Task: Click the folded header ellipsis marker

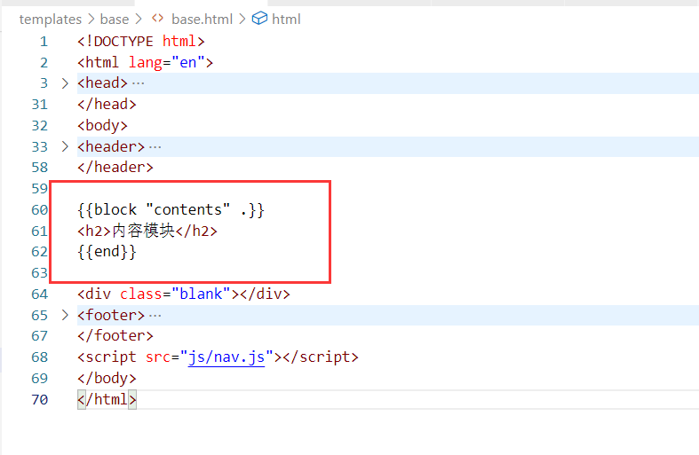Action: click(155, 146)
